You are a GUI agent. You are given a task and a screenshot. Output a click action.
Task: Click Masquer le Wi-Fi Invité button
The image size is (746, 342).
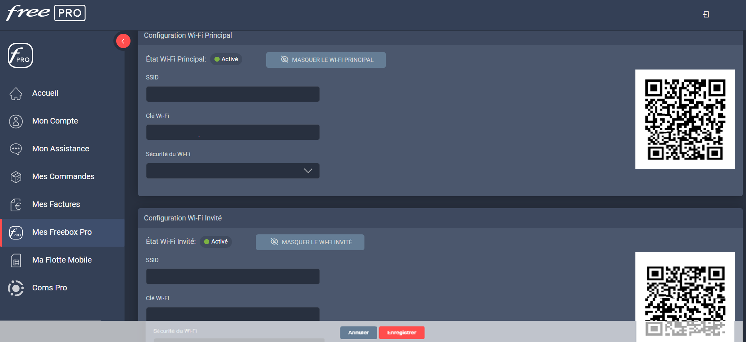tap(310, 242)
